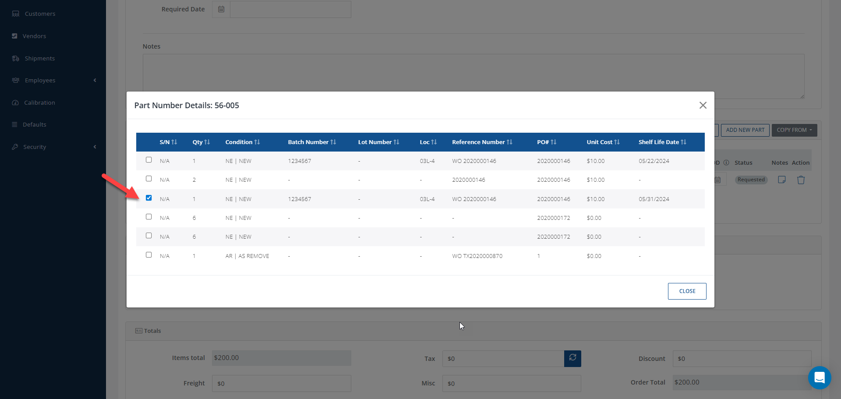Open the Required Date calendar icon

[221, 9]
